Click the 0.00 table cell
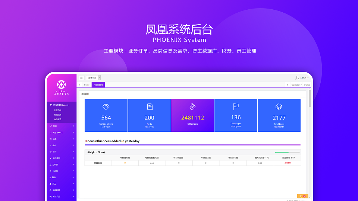 (x=260, y=163)
